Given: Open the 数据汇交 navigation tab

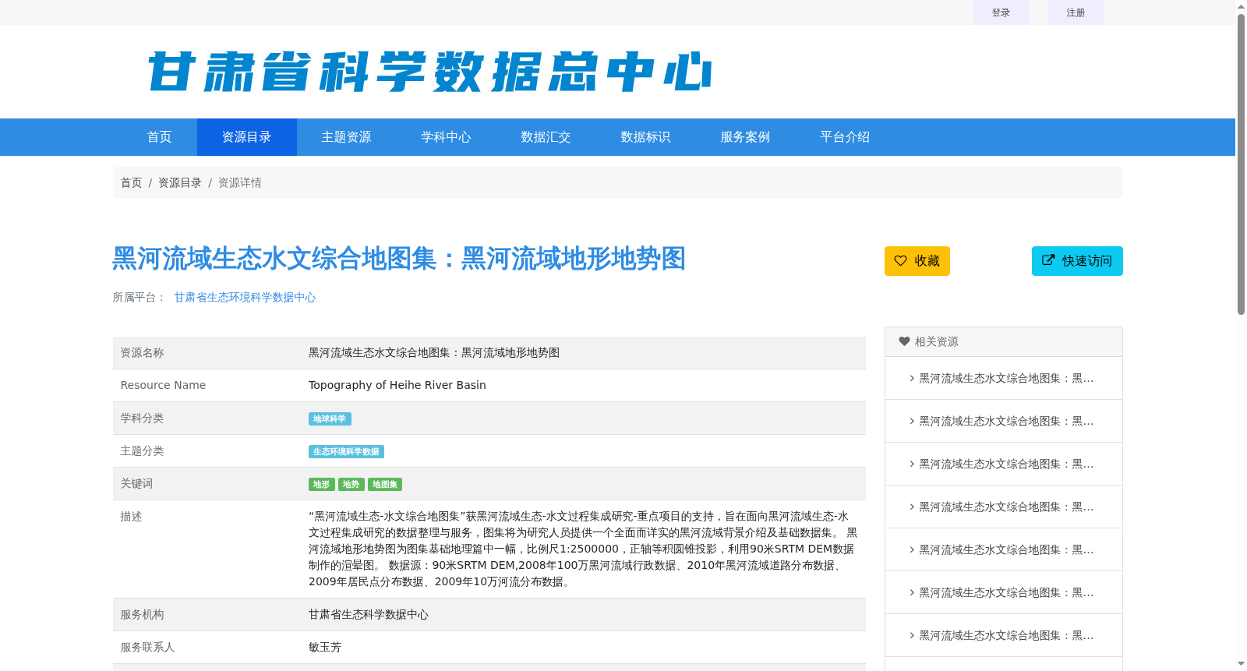Looking at the screenshot, I should [546, 137].
